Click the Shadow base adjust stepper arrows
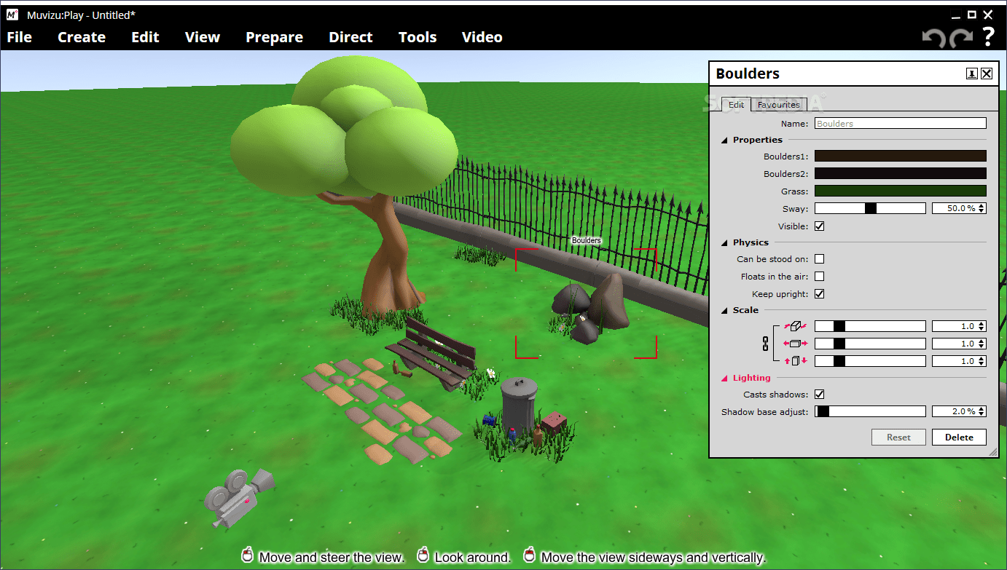 coord(981,411)
